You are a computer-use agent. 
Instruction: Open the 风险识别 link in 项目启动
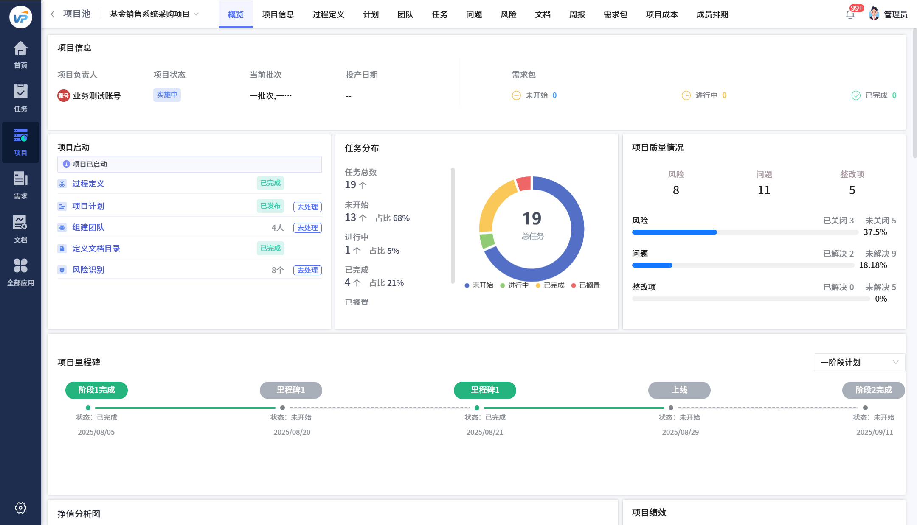click(x=88, y=270)
